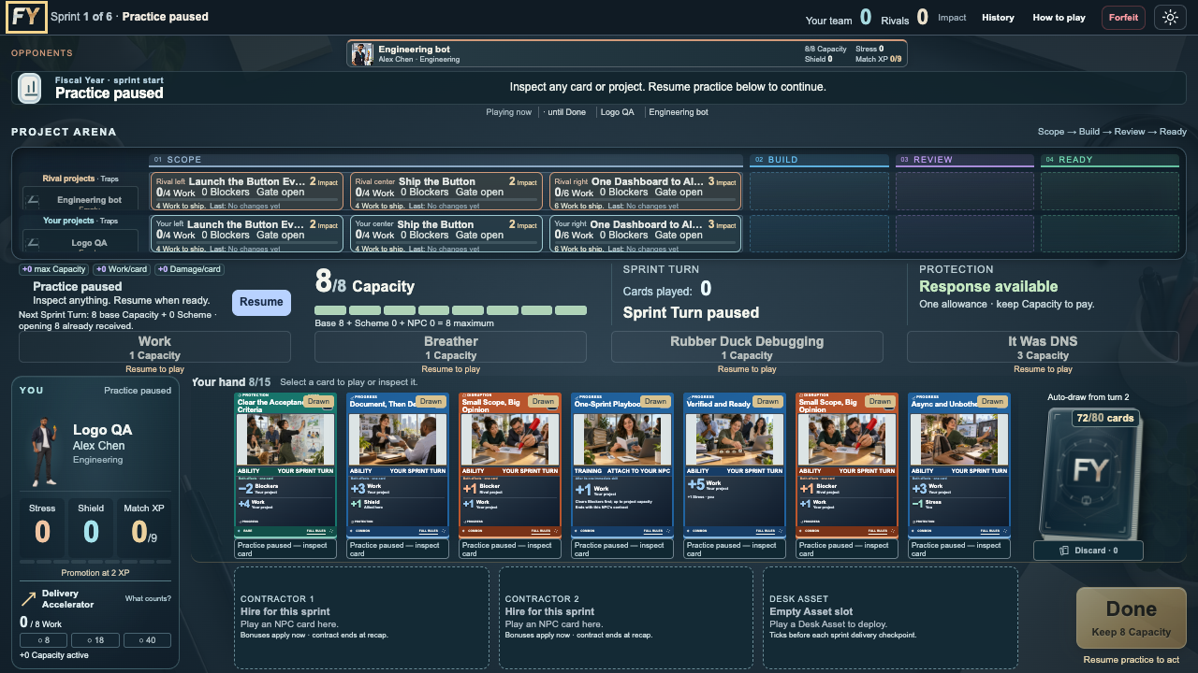Image resolution: width=1198 pixels, height=673 pixels.
Task: Click the Capacity pips bar
Action: 450,310
